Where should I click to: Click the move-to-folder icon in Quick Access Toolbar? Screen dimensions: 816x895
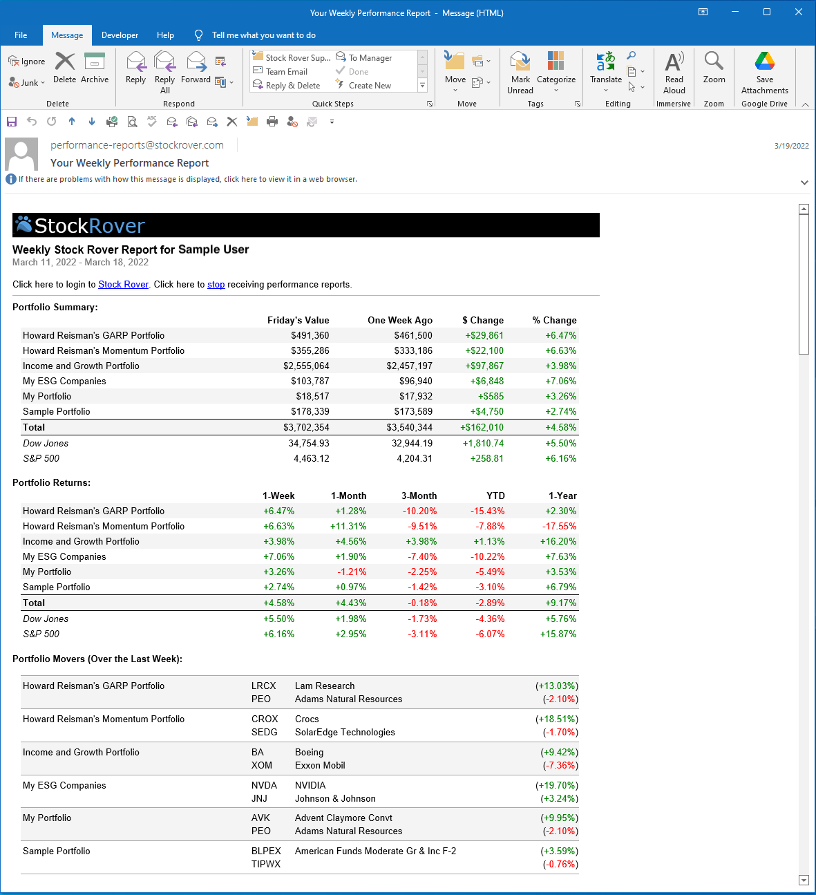[x=252, y=122]
